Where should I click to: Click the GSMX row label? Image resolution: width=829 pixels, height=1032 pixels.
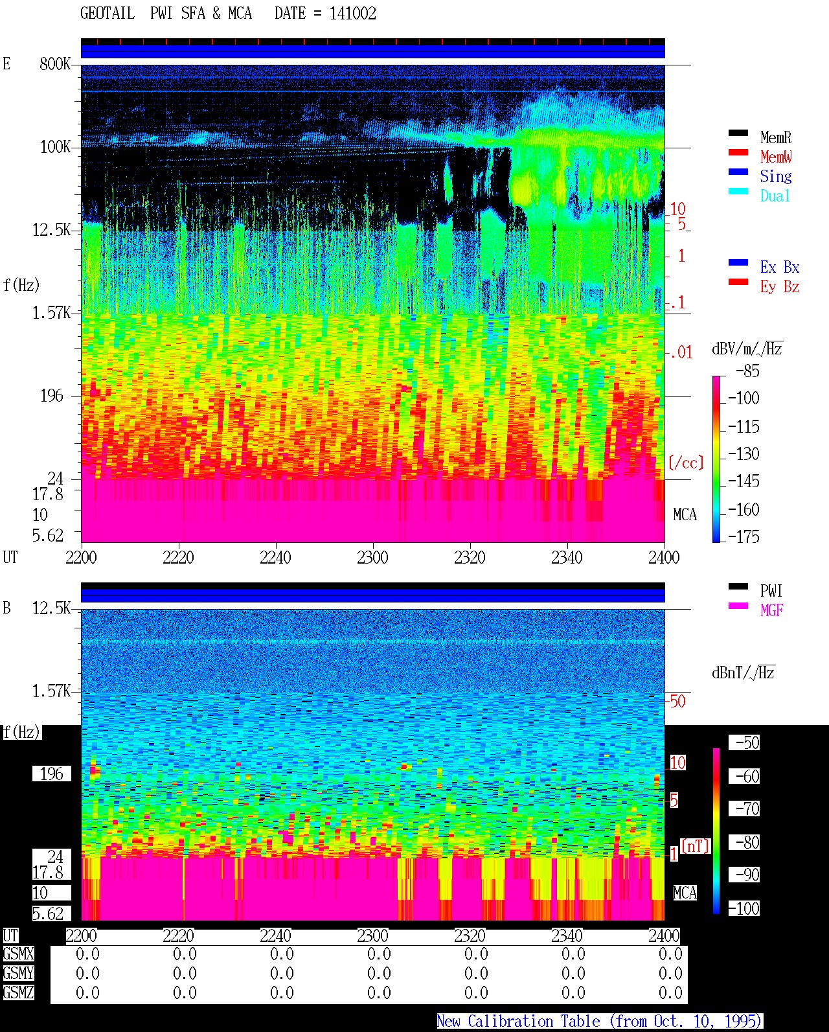(18, 954)
